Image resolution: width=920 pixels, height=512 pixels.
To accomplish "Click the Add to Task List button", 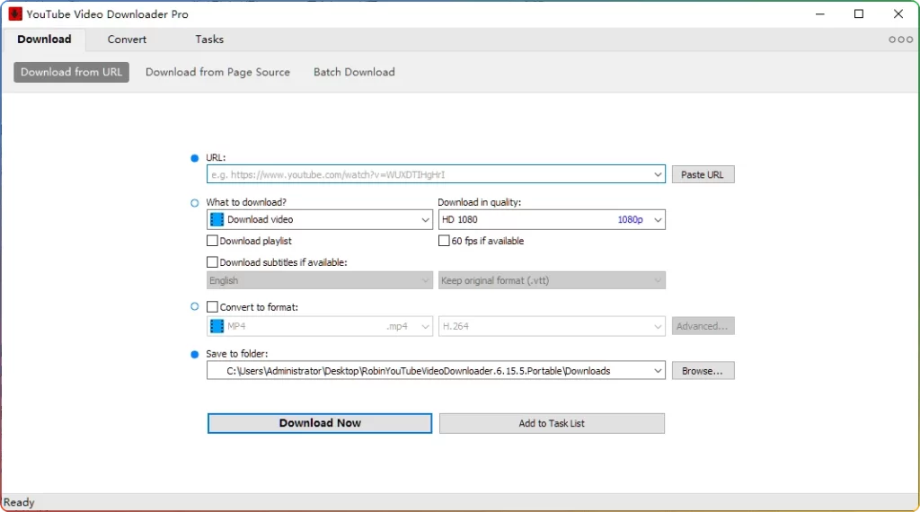I will [552, 423].
